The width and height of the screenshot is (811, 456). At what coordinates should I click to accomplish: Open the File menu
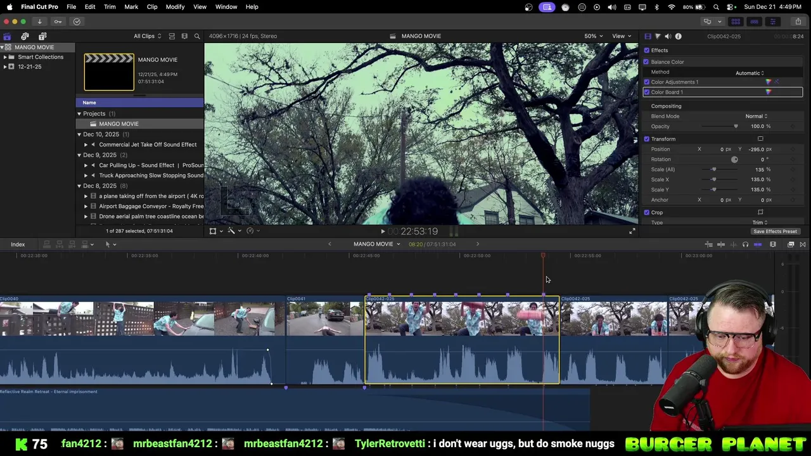coord(72,6)
